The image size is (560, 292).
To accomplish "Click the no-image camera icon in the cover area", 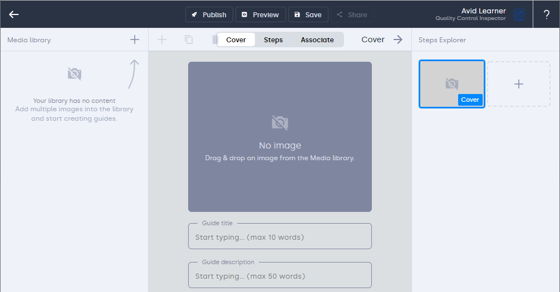I will pos(279,122).
